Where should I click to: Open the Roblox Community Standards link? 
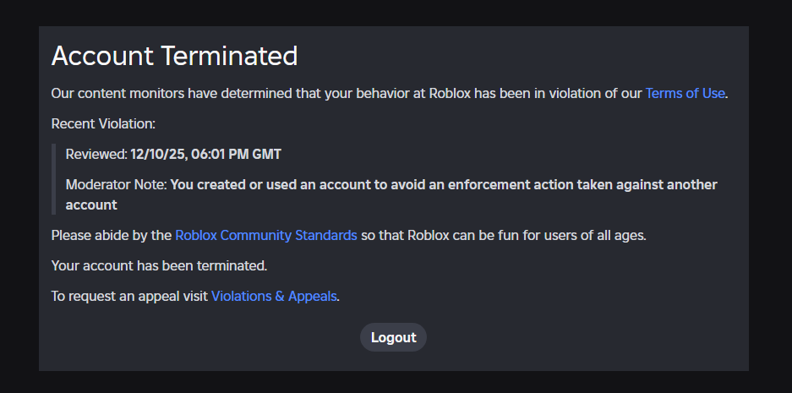[x=265, y=235]
